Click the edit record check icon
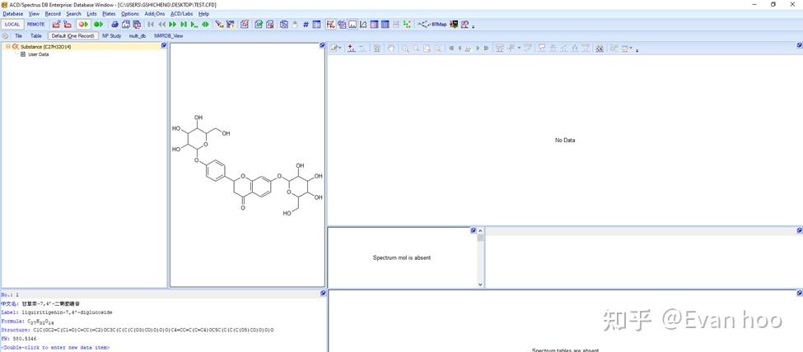Image resolution: width=803 pixels, height=352 pixels. 259,24
